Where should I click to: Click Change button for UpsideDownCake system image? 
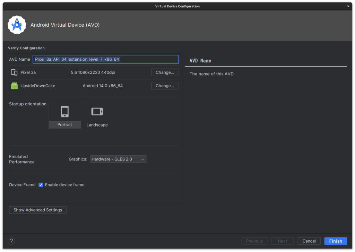(x=165, y=86)
